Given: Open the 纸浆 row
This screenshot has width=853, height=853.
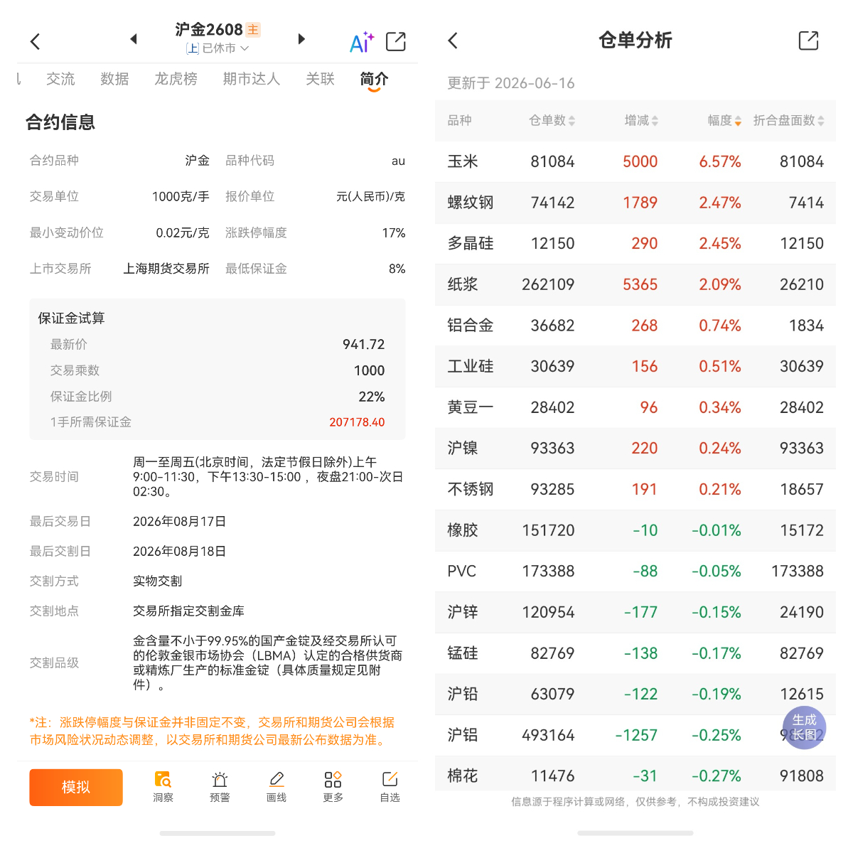Looking at the screenshot, I should click(x=635, y=284).
